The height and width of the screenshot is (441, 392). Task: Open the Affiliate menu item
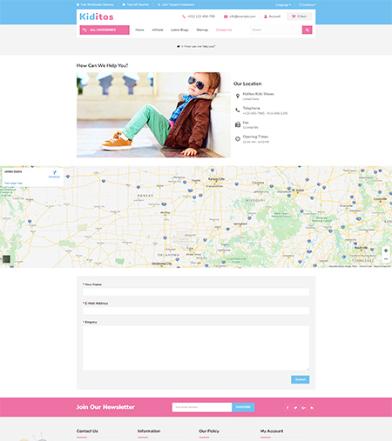pyautogui.click(x=158, y=30)
